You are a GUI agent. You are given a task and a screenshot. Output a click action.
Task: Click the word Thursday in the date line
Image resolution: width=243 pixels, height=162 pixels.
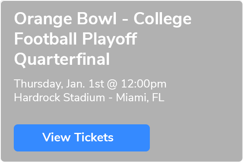click(38, 84)
